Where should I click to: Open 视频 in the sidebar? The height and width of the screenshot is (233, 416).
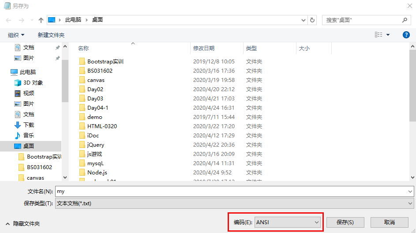pyautogui.click(x=28, y=93)
